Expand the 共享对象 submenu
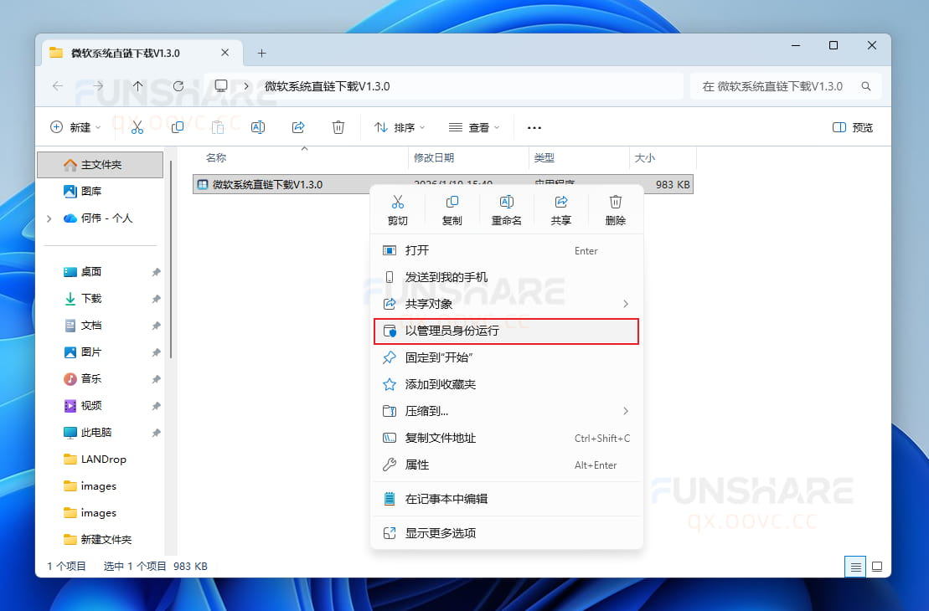 (x=507, y=304)
